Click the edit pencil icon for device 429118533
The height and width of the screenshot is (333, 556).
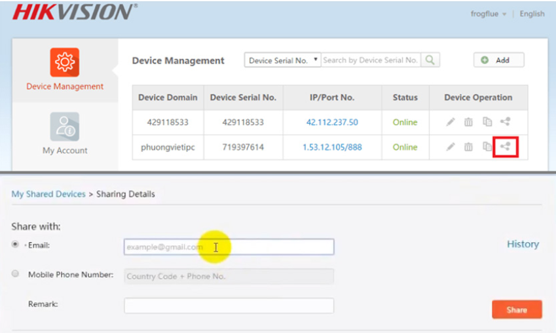pyautogui.click(x=451, y=122)
